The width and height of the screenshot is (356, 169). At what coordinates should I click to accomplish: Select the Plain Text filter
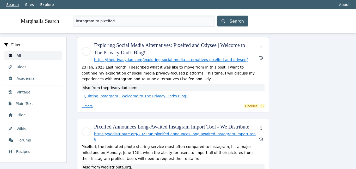point(33,104)
